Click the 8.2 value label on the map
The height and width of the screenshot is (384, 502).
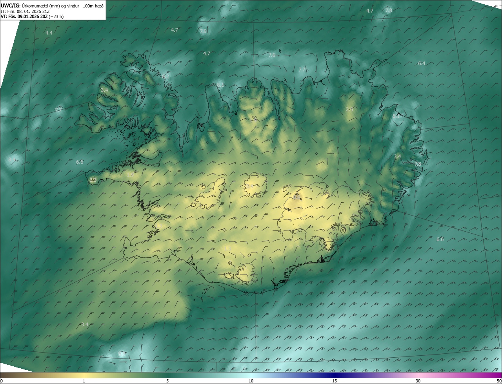(166, 77)
